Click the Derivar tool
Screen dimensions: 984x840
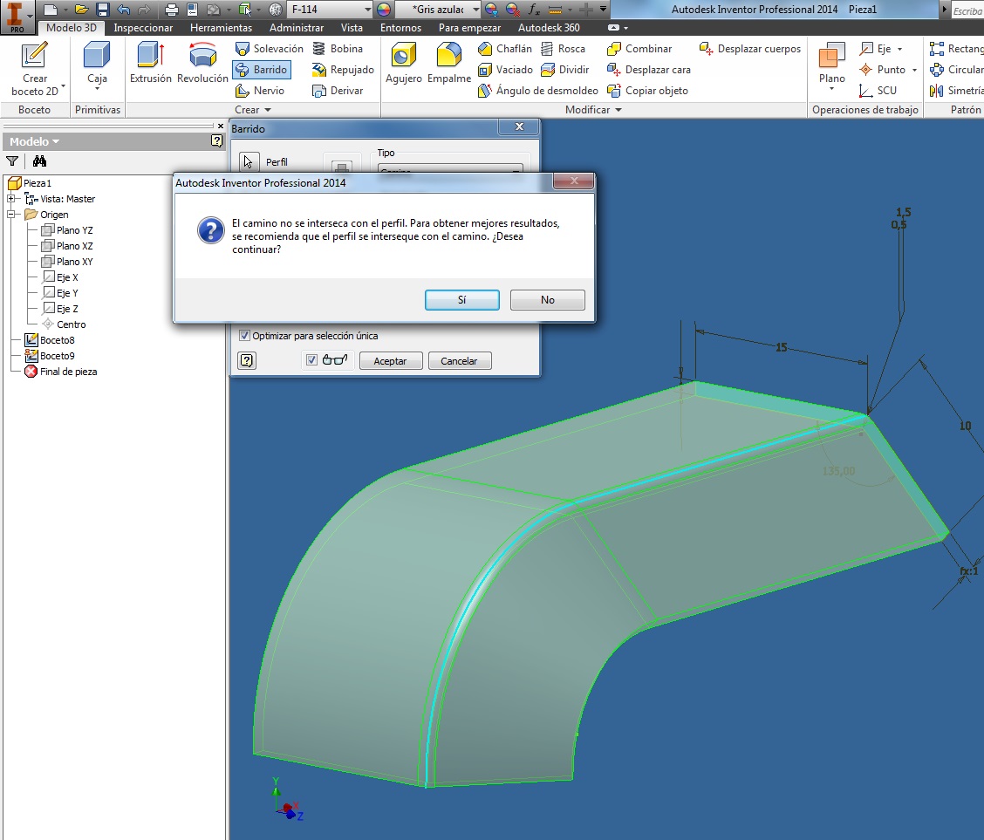tap(338, 91)
